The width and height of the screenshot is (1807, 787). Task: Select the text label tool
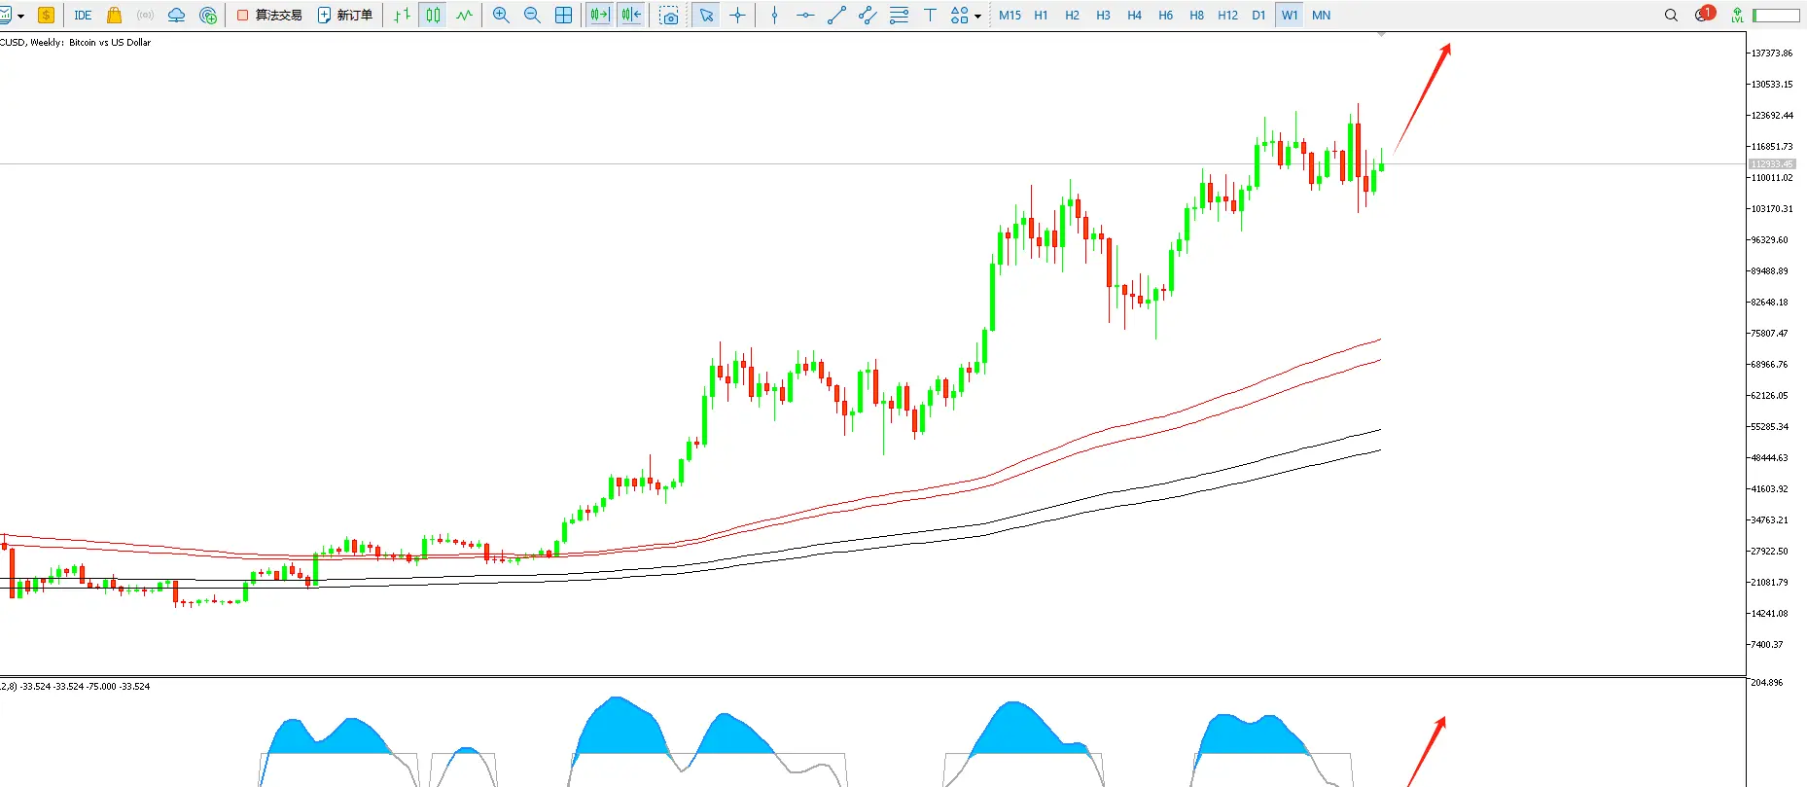930,15
